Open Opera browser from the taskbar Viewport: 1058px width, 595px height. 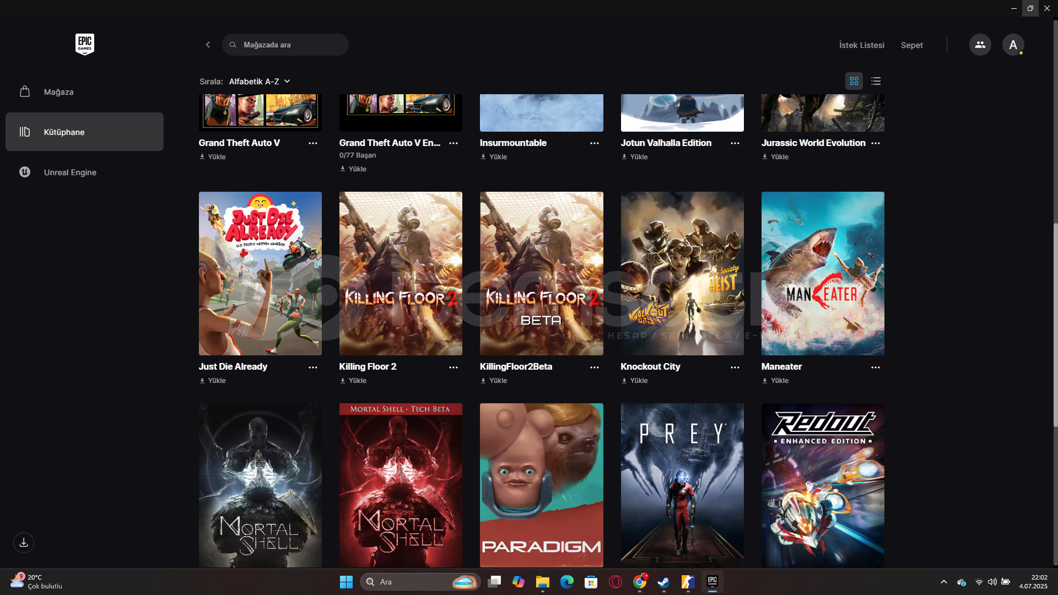tap(616, 582)
